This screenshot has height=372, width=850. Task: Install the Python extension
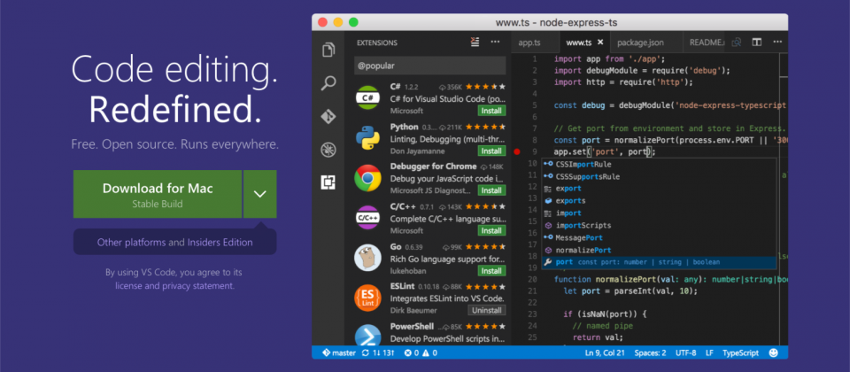[491, 151]
